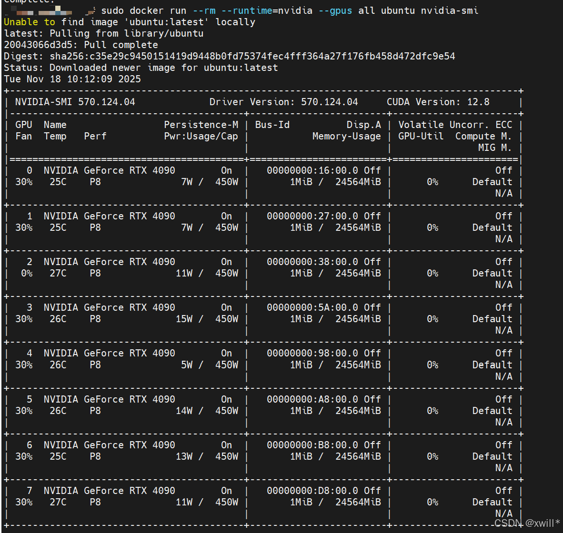Click GPU 5 performance state 'P8'

coord(95,411)
